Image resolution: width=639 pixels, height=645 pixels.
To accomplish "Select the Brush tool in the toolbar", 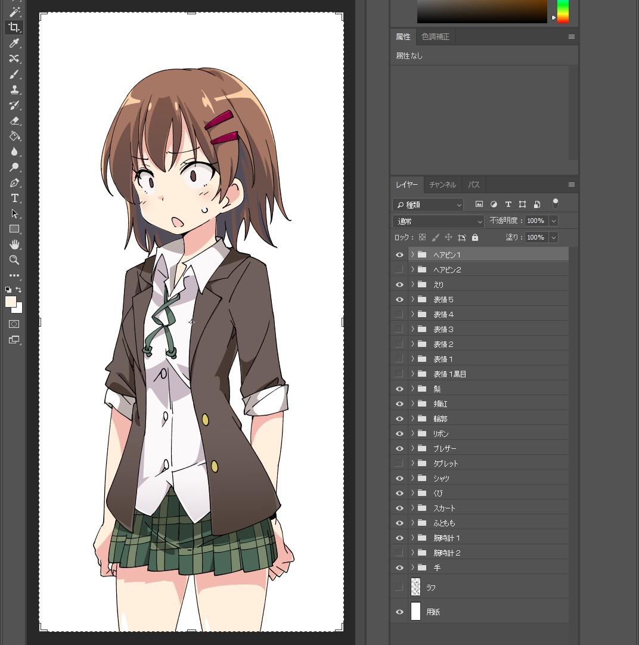I will (x=14, y=74).
